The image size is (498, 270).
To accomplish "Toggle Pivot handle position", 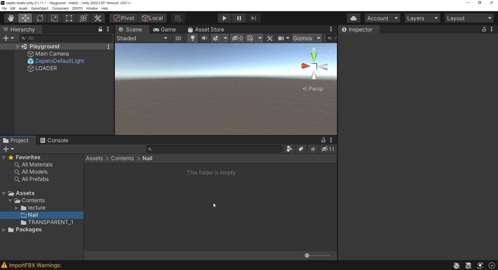I will click(124, 18).
